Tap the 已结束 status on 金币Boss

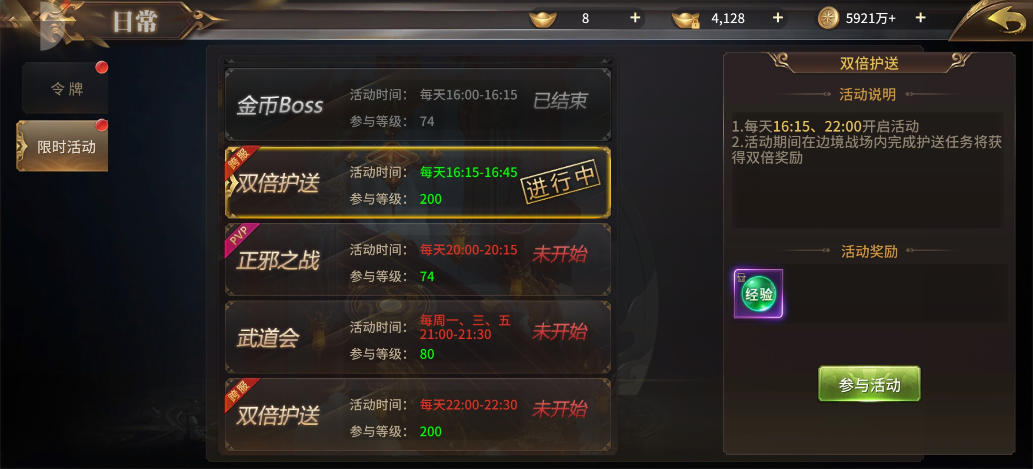point(560,101)
